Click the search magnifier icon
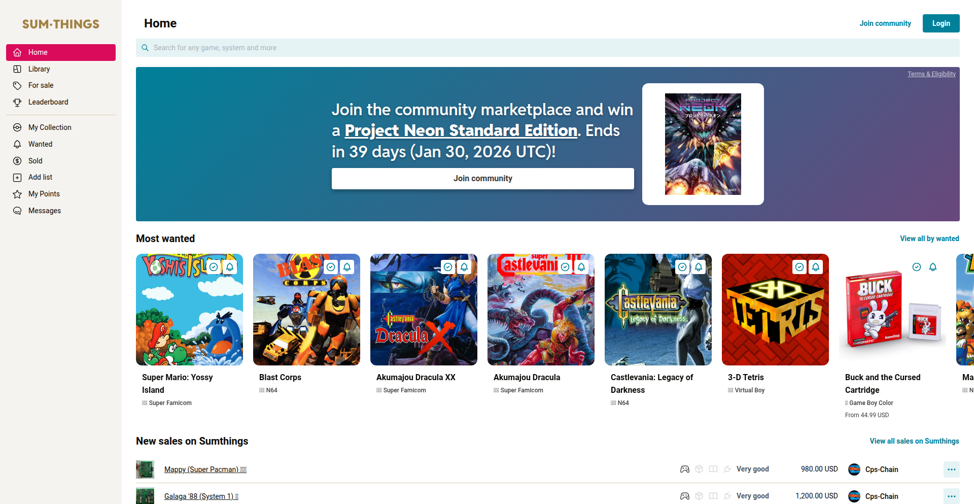 145,48
